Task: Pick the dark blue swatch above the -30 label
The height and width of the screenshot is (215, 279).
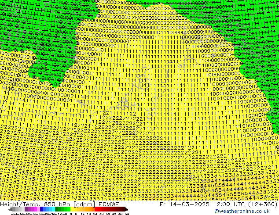Action: tap(41, 209)
